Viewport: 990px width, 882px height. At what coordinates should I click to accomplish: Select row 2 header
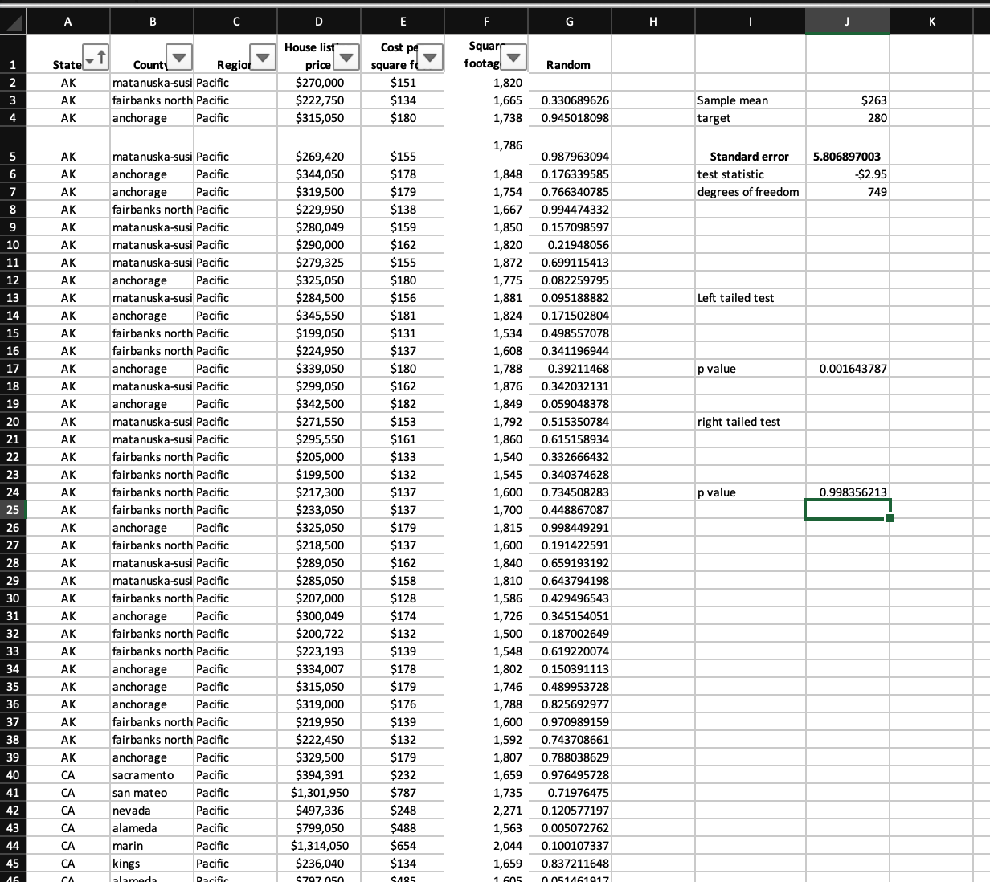13,82
